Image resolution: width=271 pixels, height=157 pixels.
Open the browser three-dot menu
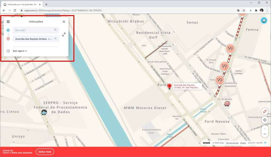point(267,10)
